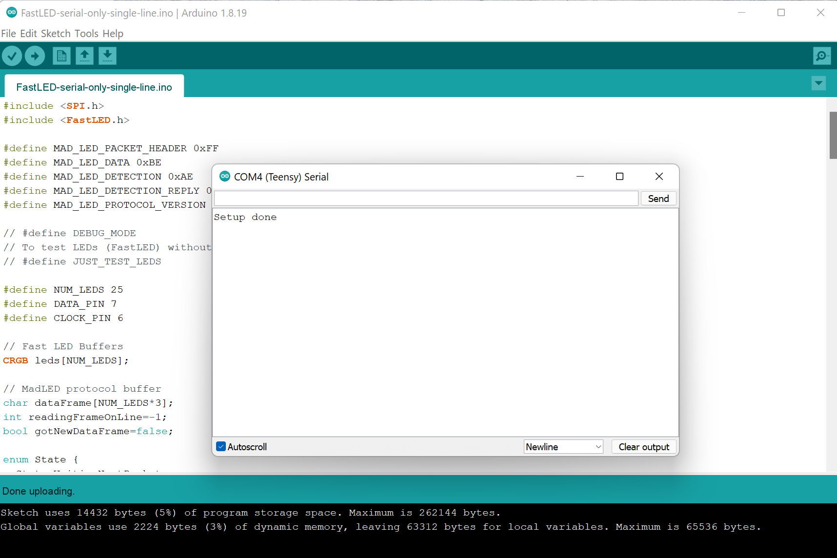This screenshot has height=558, width=837.
Task: Save the sketch with the Save icon
Action: 107,56
